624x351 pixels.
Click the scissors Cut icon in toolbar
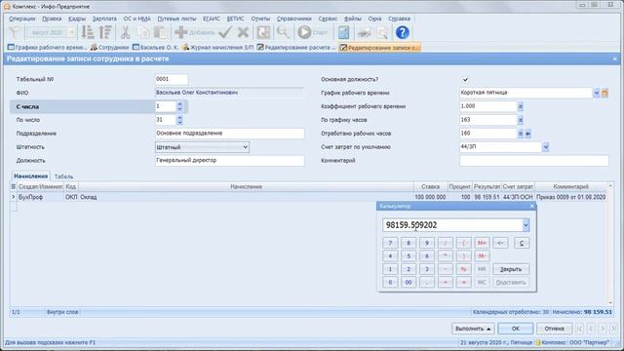coord(125,32)
